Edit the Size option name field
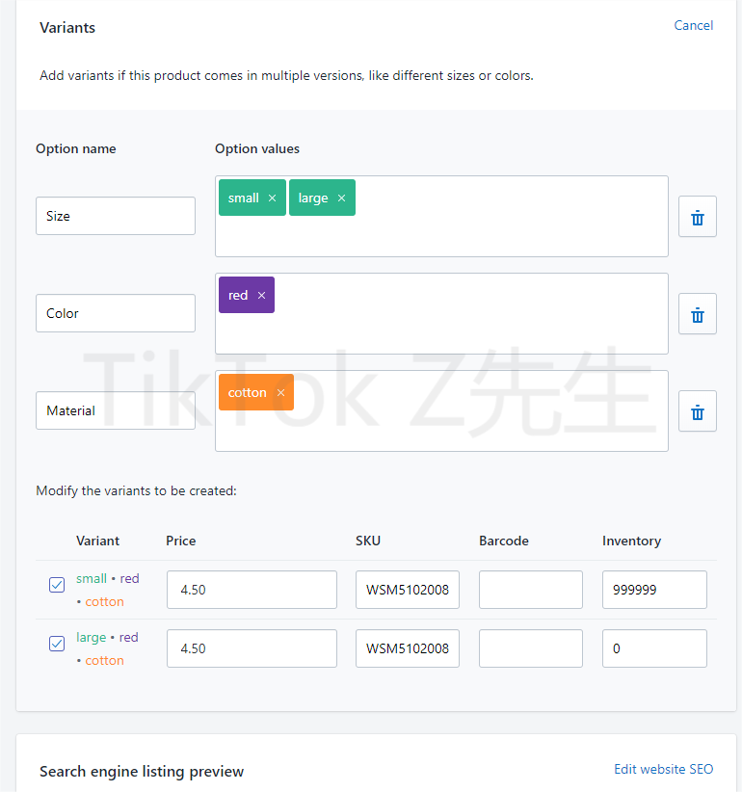This screenshot has height=792, width=742. [x=116, y=216]
